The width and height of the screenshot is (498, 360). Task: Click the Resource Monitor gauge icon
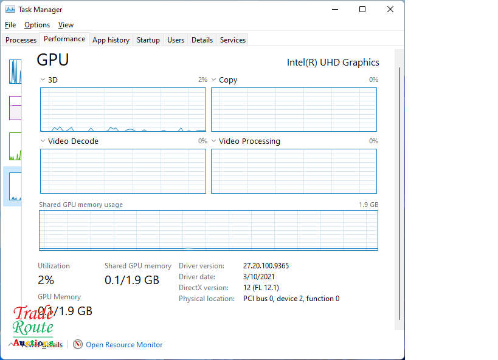[x=78, y=344]
